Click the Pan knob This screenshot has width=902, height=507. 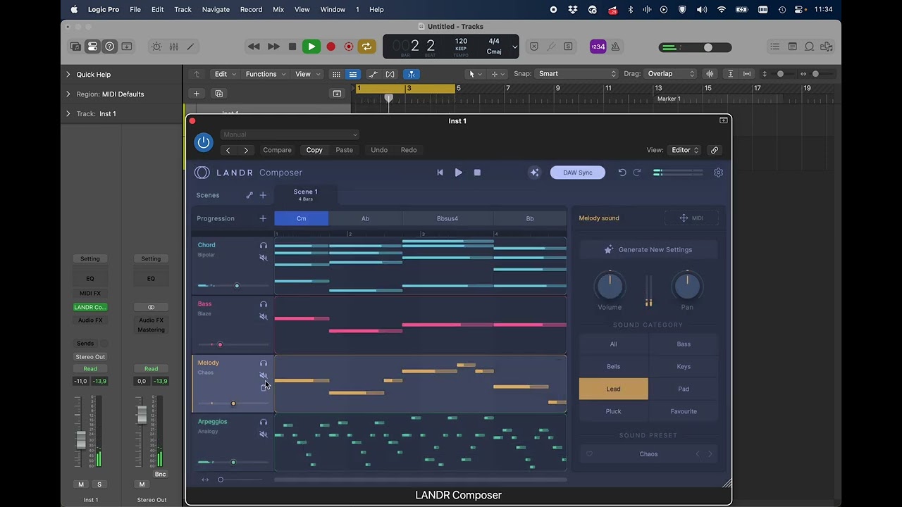tap(687, 287)
